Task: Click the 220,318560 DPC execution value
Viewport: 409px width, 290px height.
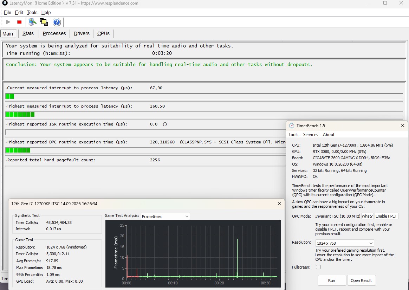Action: click(162, 142)
